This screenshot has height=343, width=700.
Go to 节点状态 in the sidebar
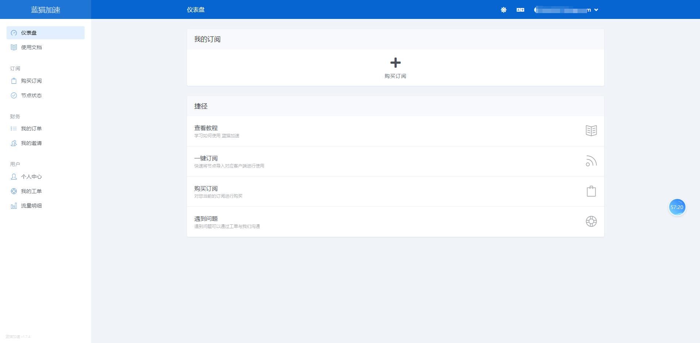[46, 95]
